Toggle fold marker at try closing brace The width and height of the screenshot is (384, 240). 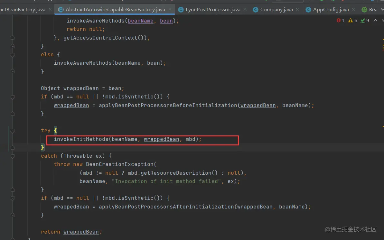tap(13, 148)
